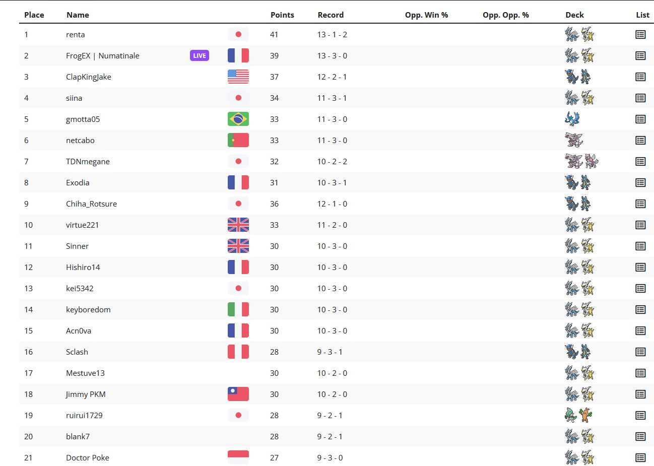654x466 pixels.
Task: Open renta's deck list icon
Action: [640, 34]
